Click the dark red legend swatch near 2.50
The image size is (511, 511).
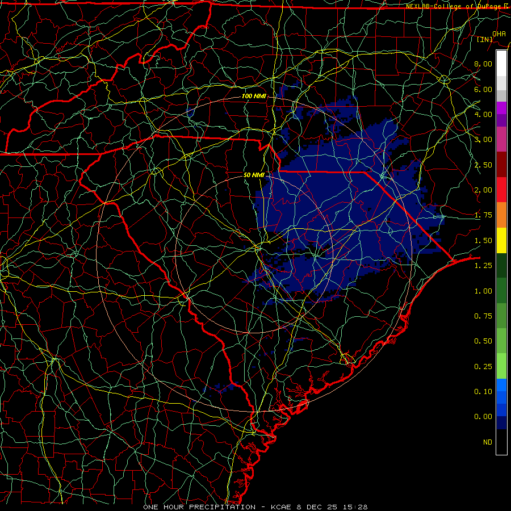click(501, 165)
